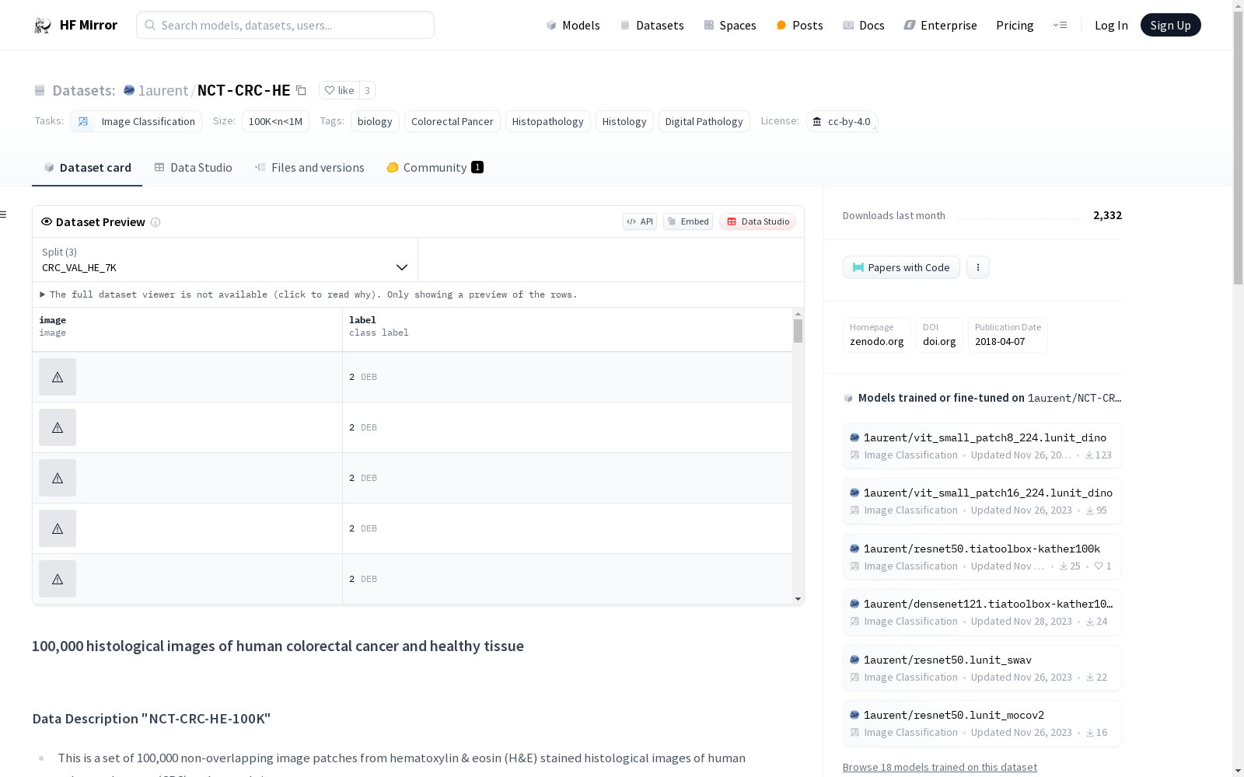Open model vit_small_patch16_224.lunit_dino
This screenshot has height=777, width=1244.
(982, 501)
